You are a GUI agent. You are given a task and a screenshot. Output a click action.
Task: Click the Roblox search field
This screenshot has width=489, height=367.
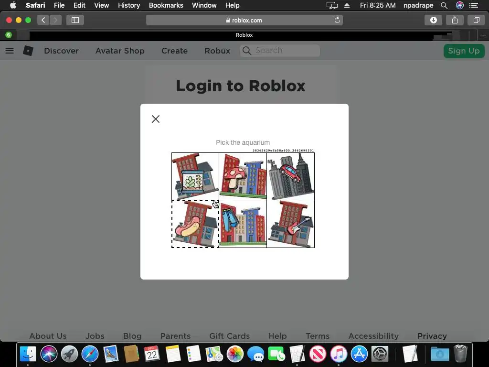280,51
